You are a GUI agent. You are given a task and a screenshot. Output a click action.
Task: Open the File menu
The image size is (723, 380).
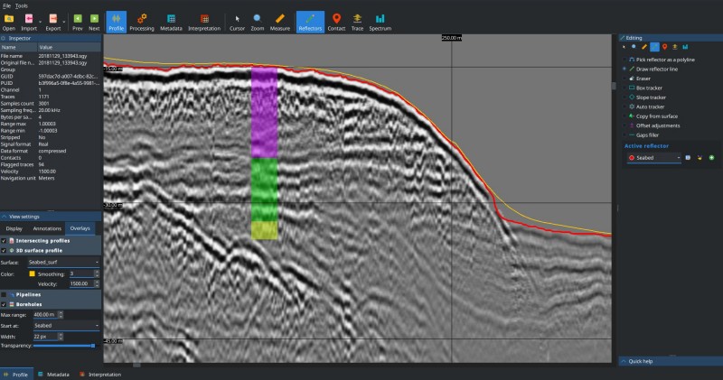tap(6, 6)
